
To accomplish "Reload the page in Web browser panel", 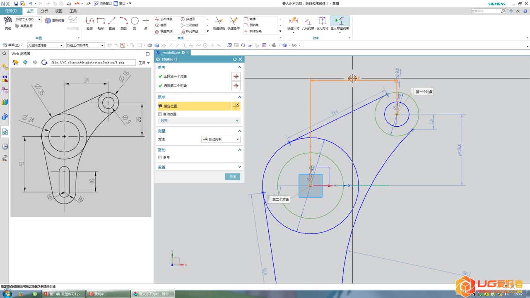I will pyautogui.click(x=44, y=62).
